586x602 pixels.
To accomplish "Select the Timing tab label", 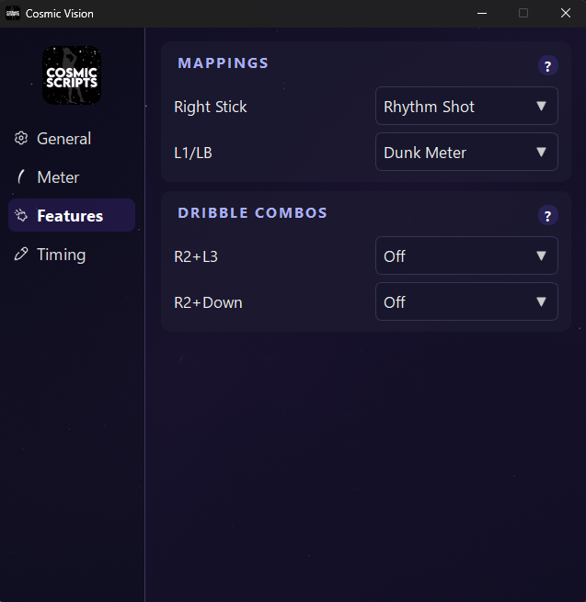I will click(61, 255).
